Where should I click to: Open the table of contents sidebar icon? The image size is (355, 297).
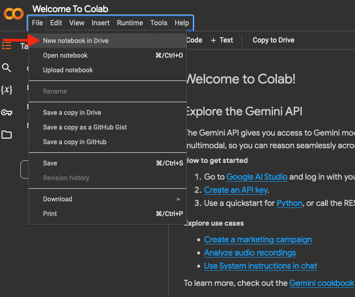point(7,46)
